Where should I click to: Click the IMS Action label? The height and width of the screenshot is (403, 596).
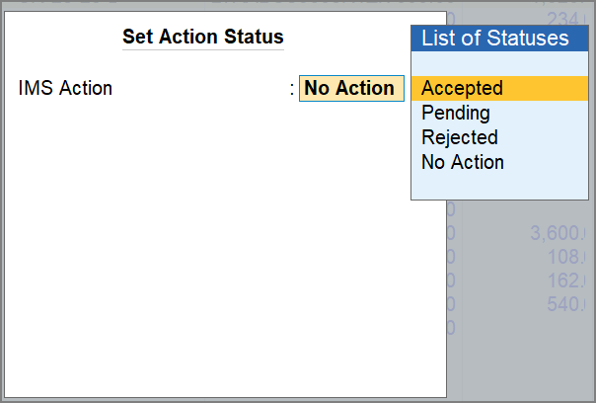(65, 88)
